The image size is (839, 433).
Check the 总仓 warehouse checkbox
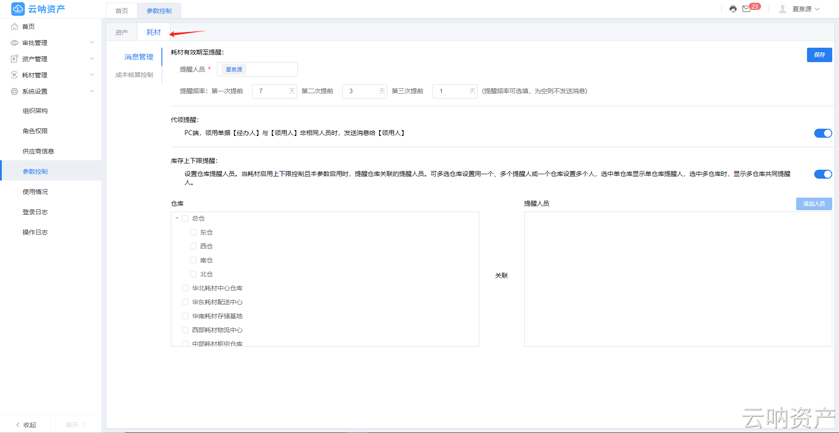185,218
